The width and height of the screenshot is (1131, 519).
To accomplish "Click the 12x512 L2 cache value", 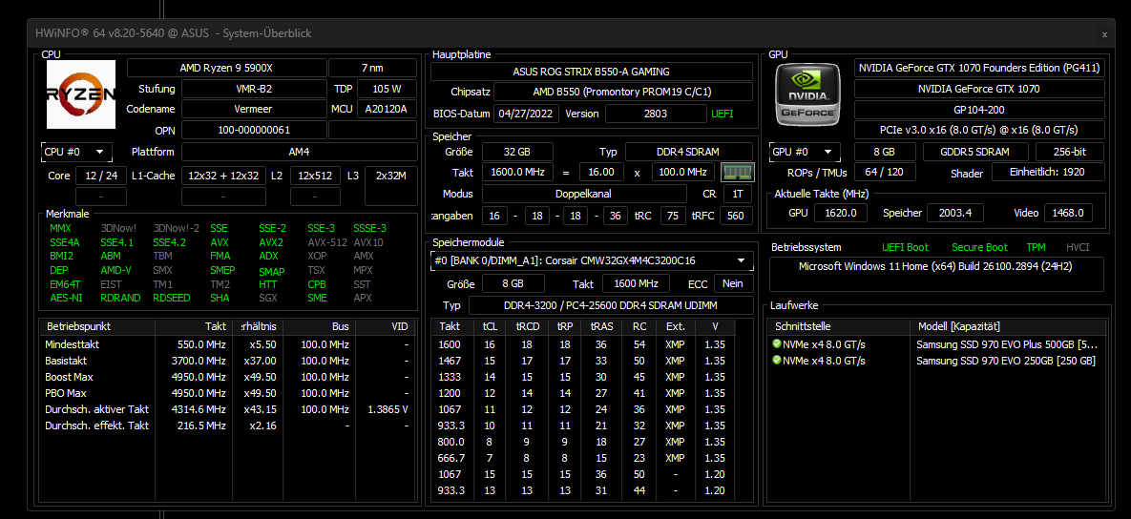I will 315,176.
